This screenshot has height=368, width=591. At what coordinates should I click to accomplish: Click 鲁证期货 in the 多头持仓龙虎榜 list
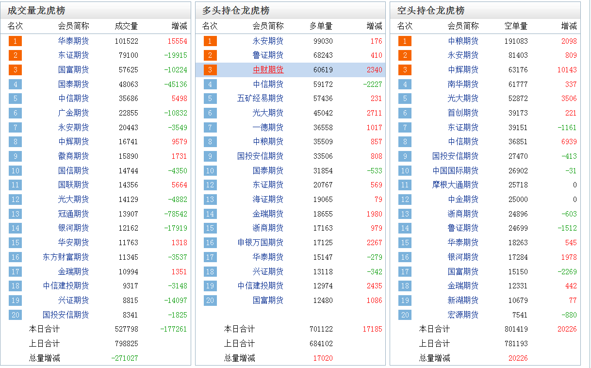pyautogui.click(x=268, y=55)
